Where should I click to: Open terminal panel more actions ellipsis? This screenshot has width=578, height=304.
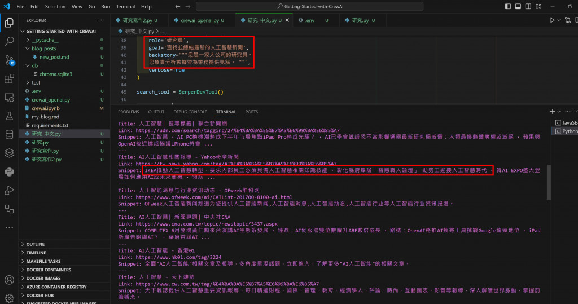pos(568,112)
